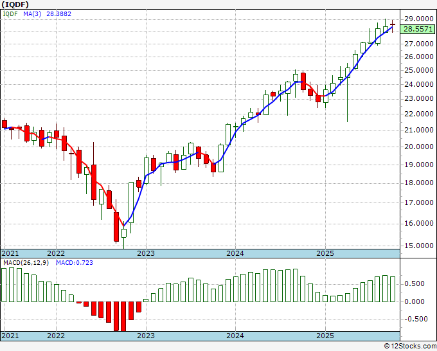Click the 15.0000 price axis label
437x351 pixels.
419,246
